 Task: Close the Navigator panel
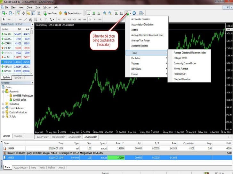coord(32,83)
